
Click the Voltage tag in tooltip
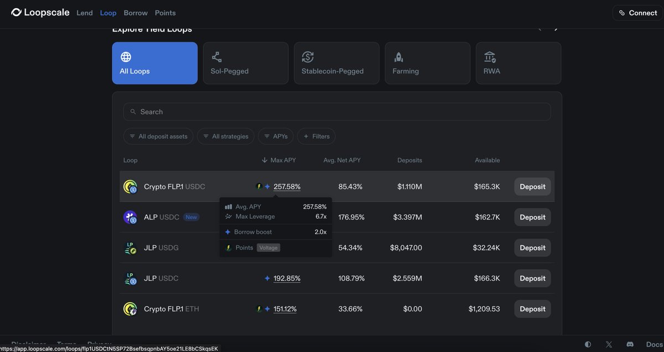coord(268,248)
